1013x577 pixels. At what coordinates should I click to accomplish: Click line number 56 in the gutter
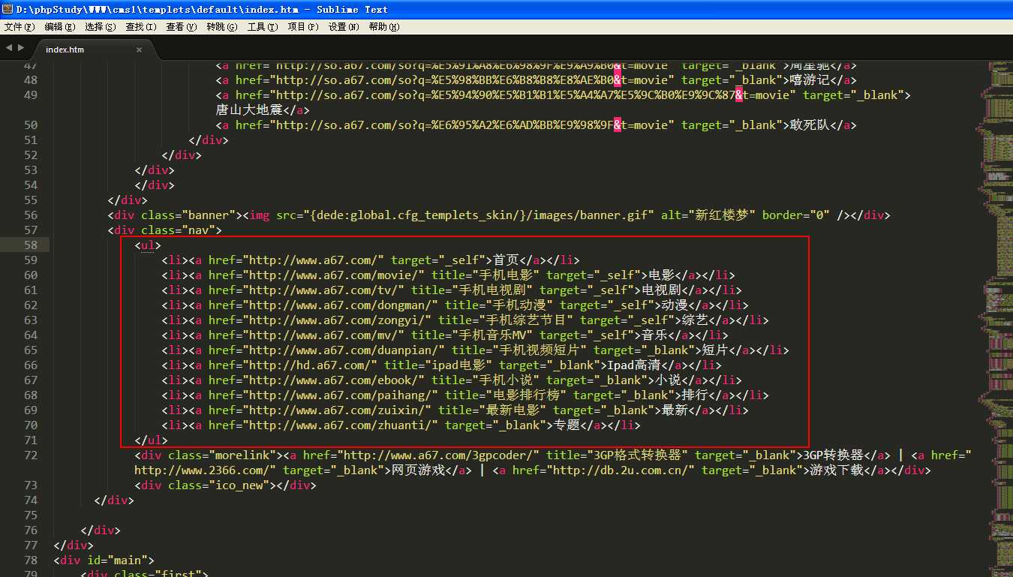30,215
